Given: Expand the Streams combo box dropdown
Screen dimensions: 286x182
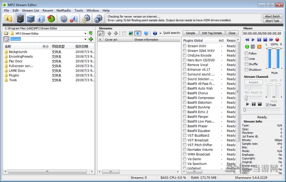Looking at the screenshot, I should coord(85,39).
